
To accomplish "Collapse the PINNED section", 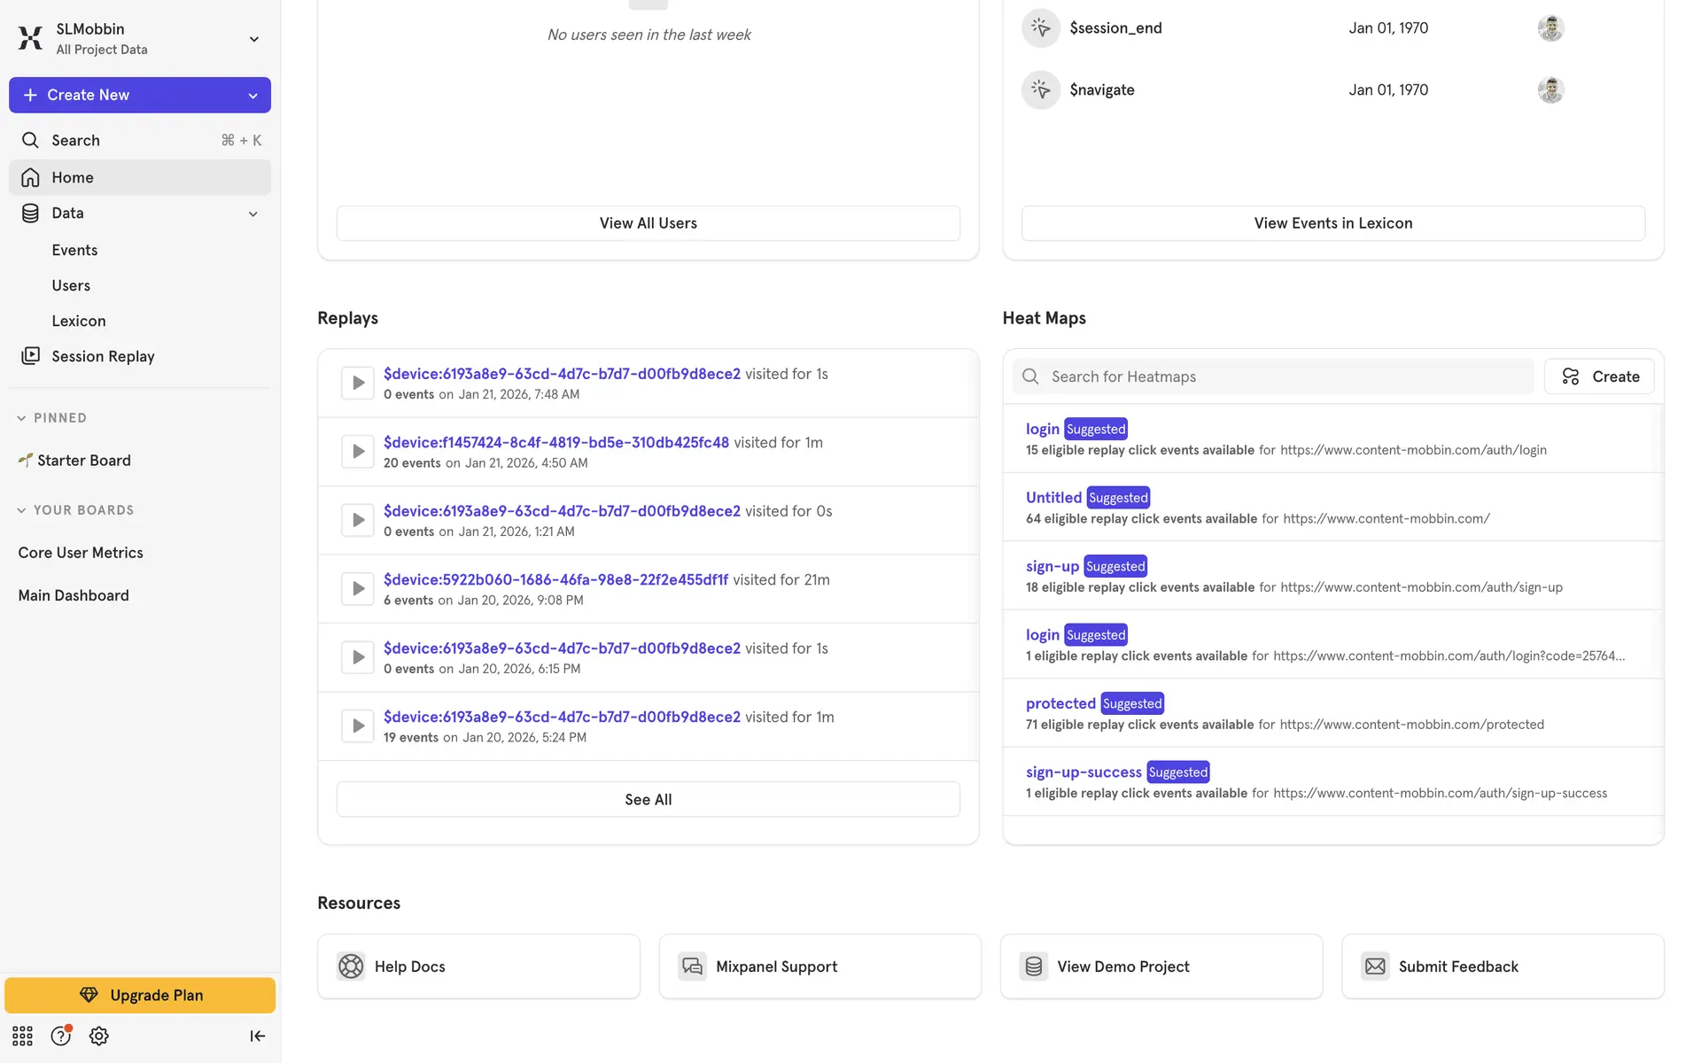I will [x=21, y=418].
